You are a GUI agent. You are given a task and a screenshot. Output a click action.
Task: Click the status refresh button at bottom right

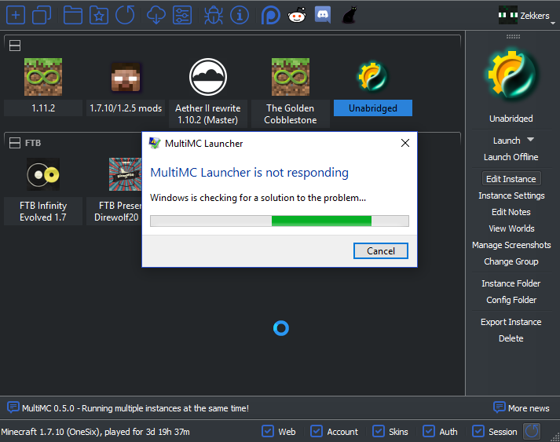[532, 431]
